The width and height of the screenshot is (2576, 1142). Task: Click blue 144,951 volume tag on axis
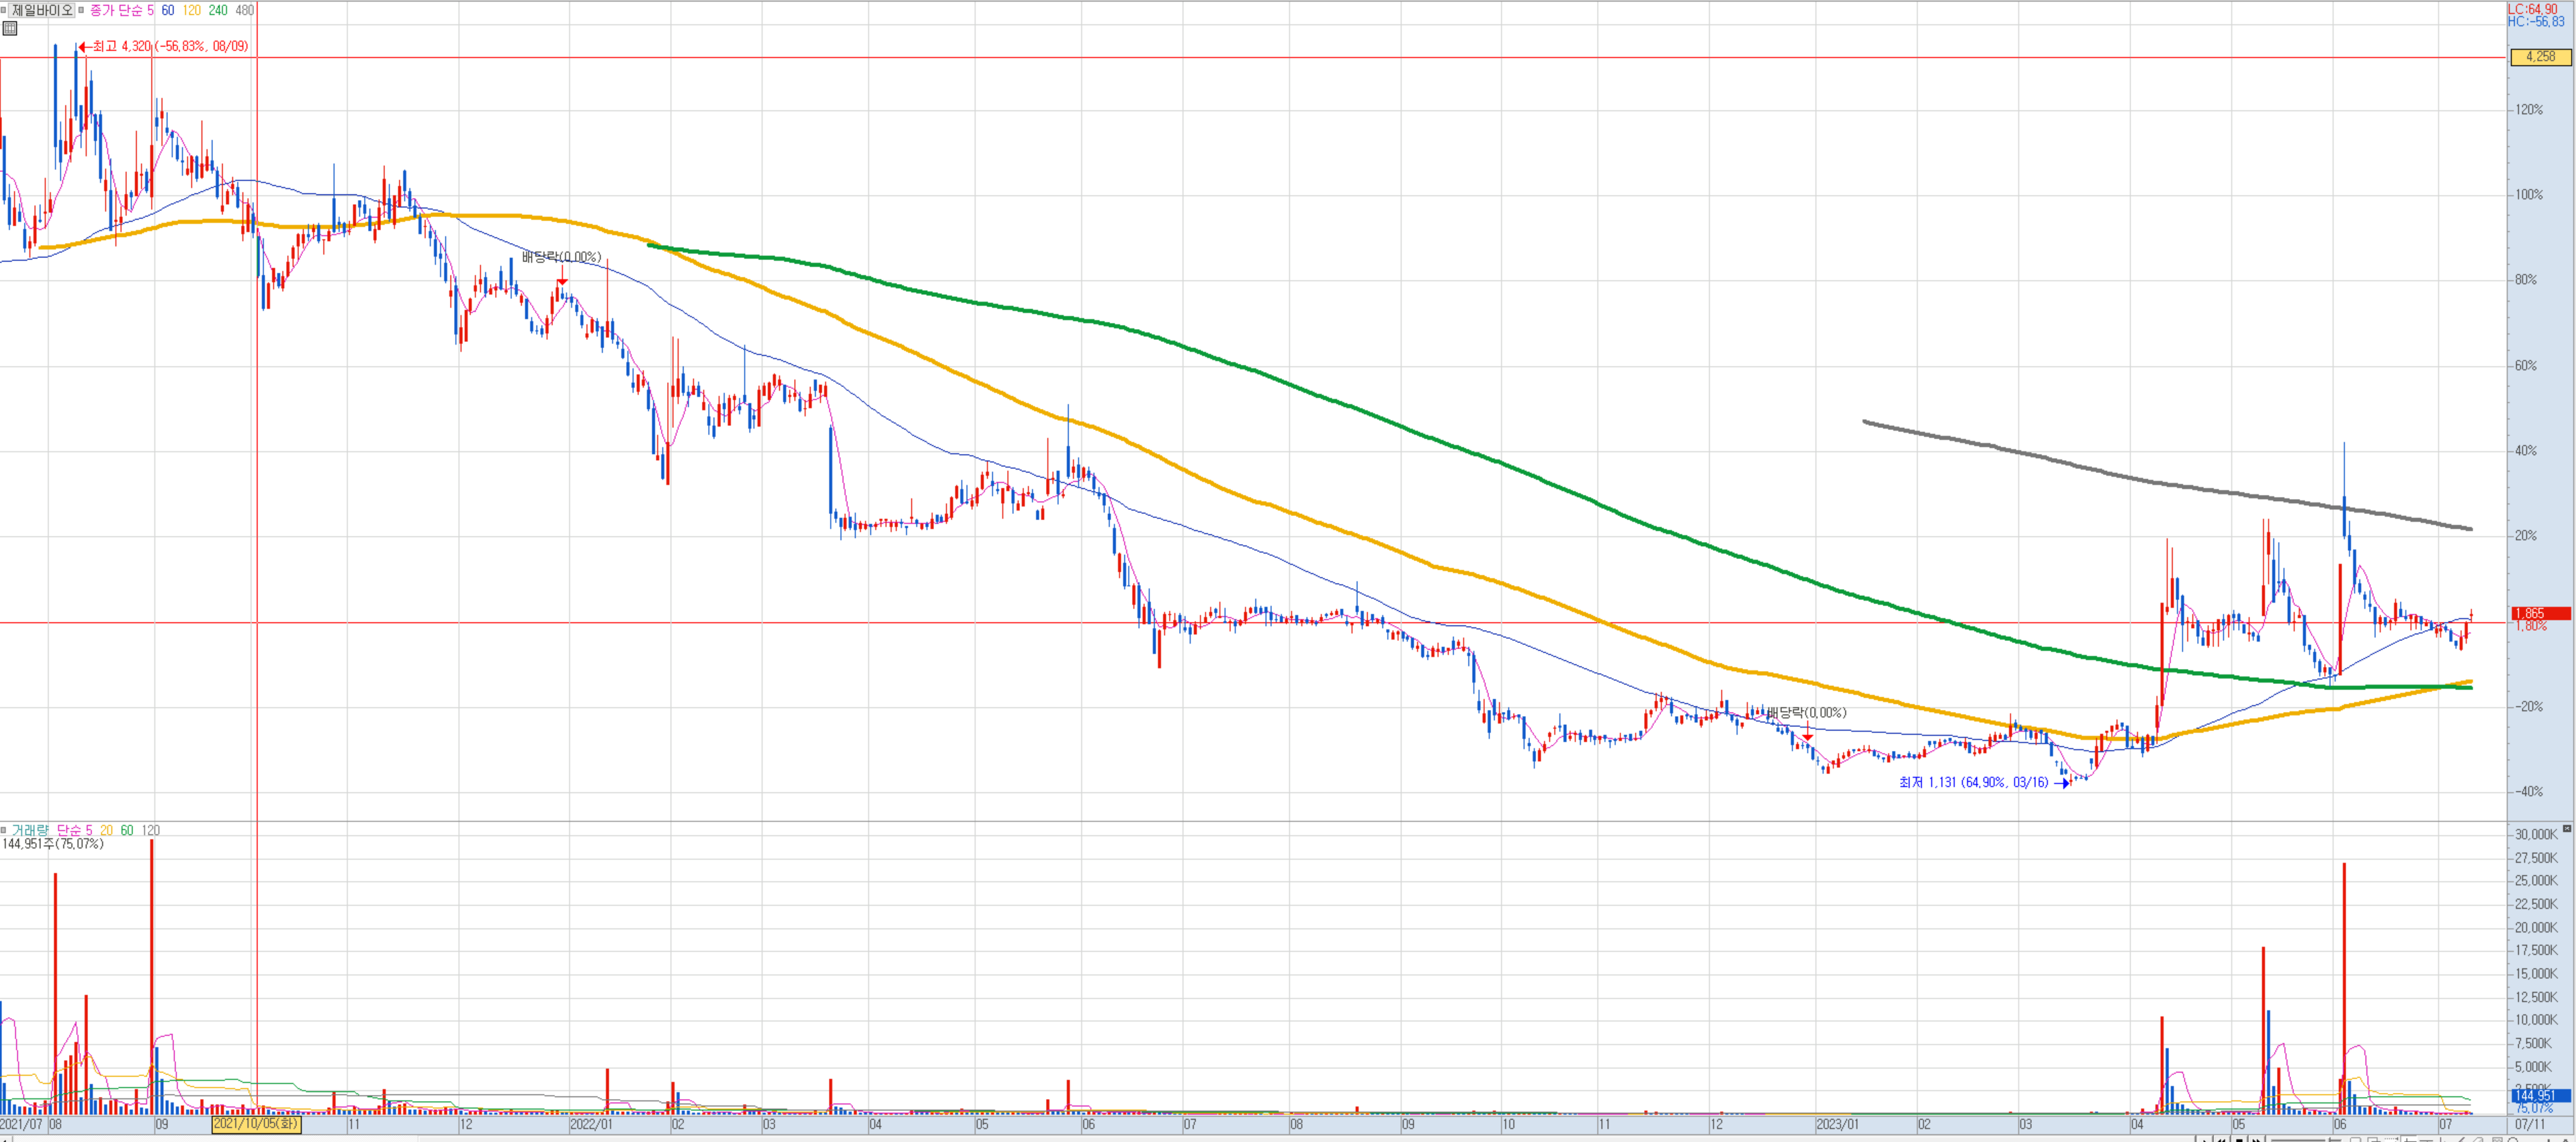click(x=2540, y=1096)
